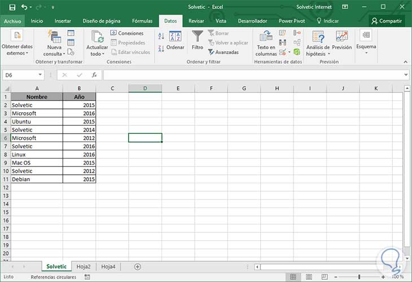The width and height of the screenshot is (412, 282).
Task: Open the Previsión forecast sheet tool
Action: point(341,40)
